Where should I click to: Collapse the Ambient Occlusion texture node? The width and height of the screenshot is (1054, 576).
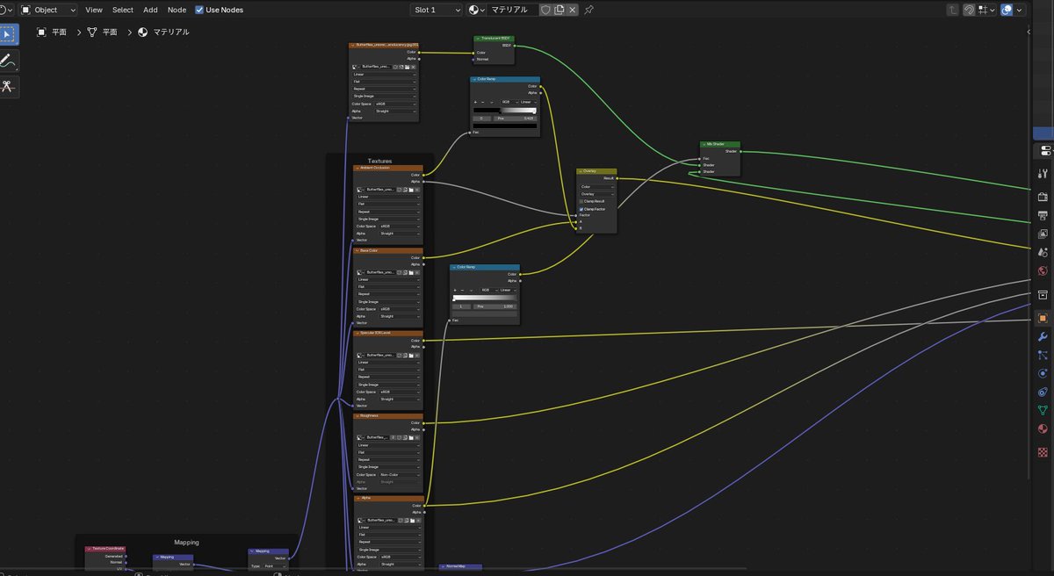tap(357, 168)
